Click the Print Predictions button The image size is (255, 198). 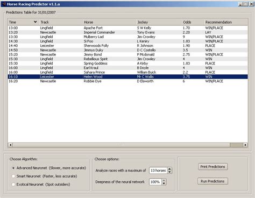point(212,167)
